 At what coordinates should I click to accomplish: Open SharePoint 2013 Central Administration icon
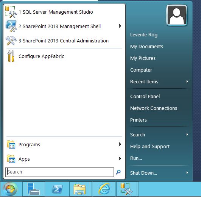pos(11,41)
